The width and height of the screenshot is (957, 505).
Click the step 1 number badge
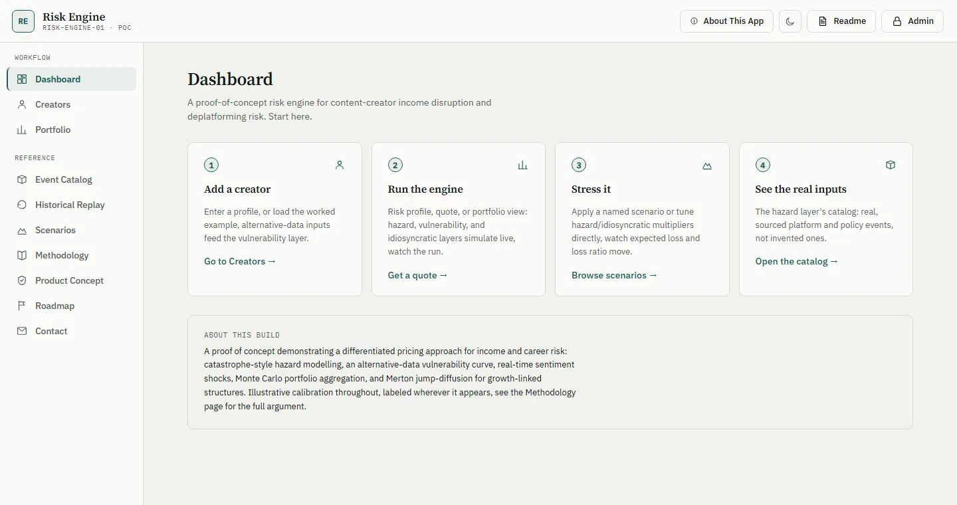211,165
